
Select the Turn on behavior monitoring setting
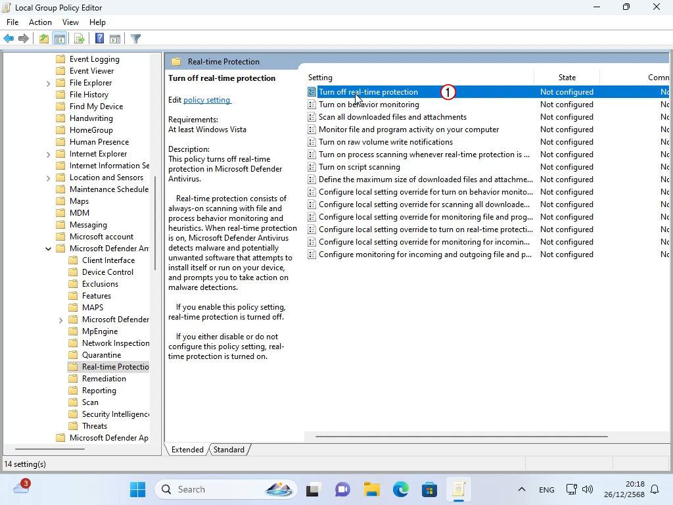tap(369, 105)
